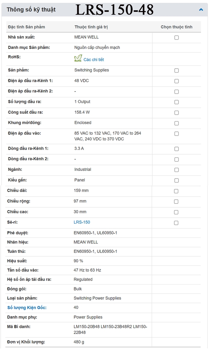The width and height of the screenshot is (210, 355).
Task: Open the LRS-150 series link
Action: coord(82,222)
